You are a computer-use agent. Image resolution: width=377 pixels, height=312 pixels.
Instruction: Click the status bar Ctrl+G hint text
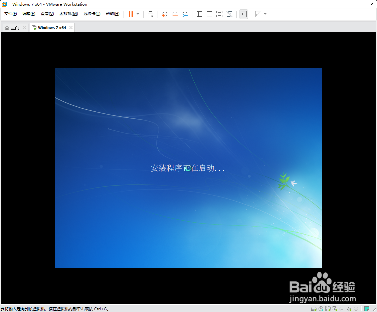55,309
